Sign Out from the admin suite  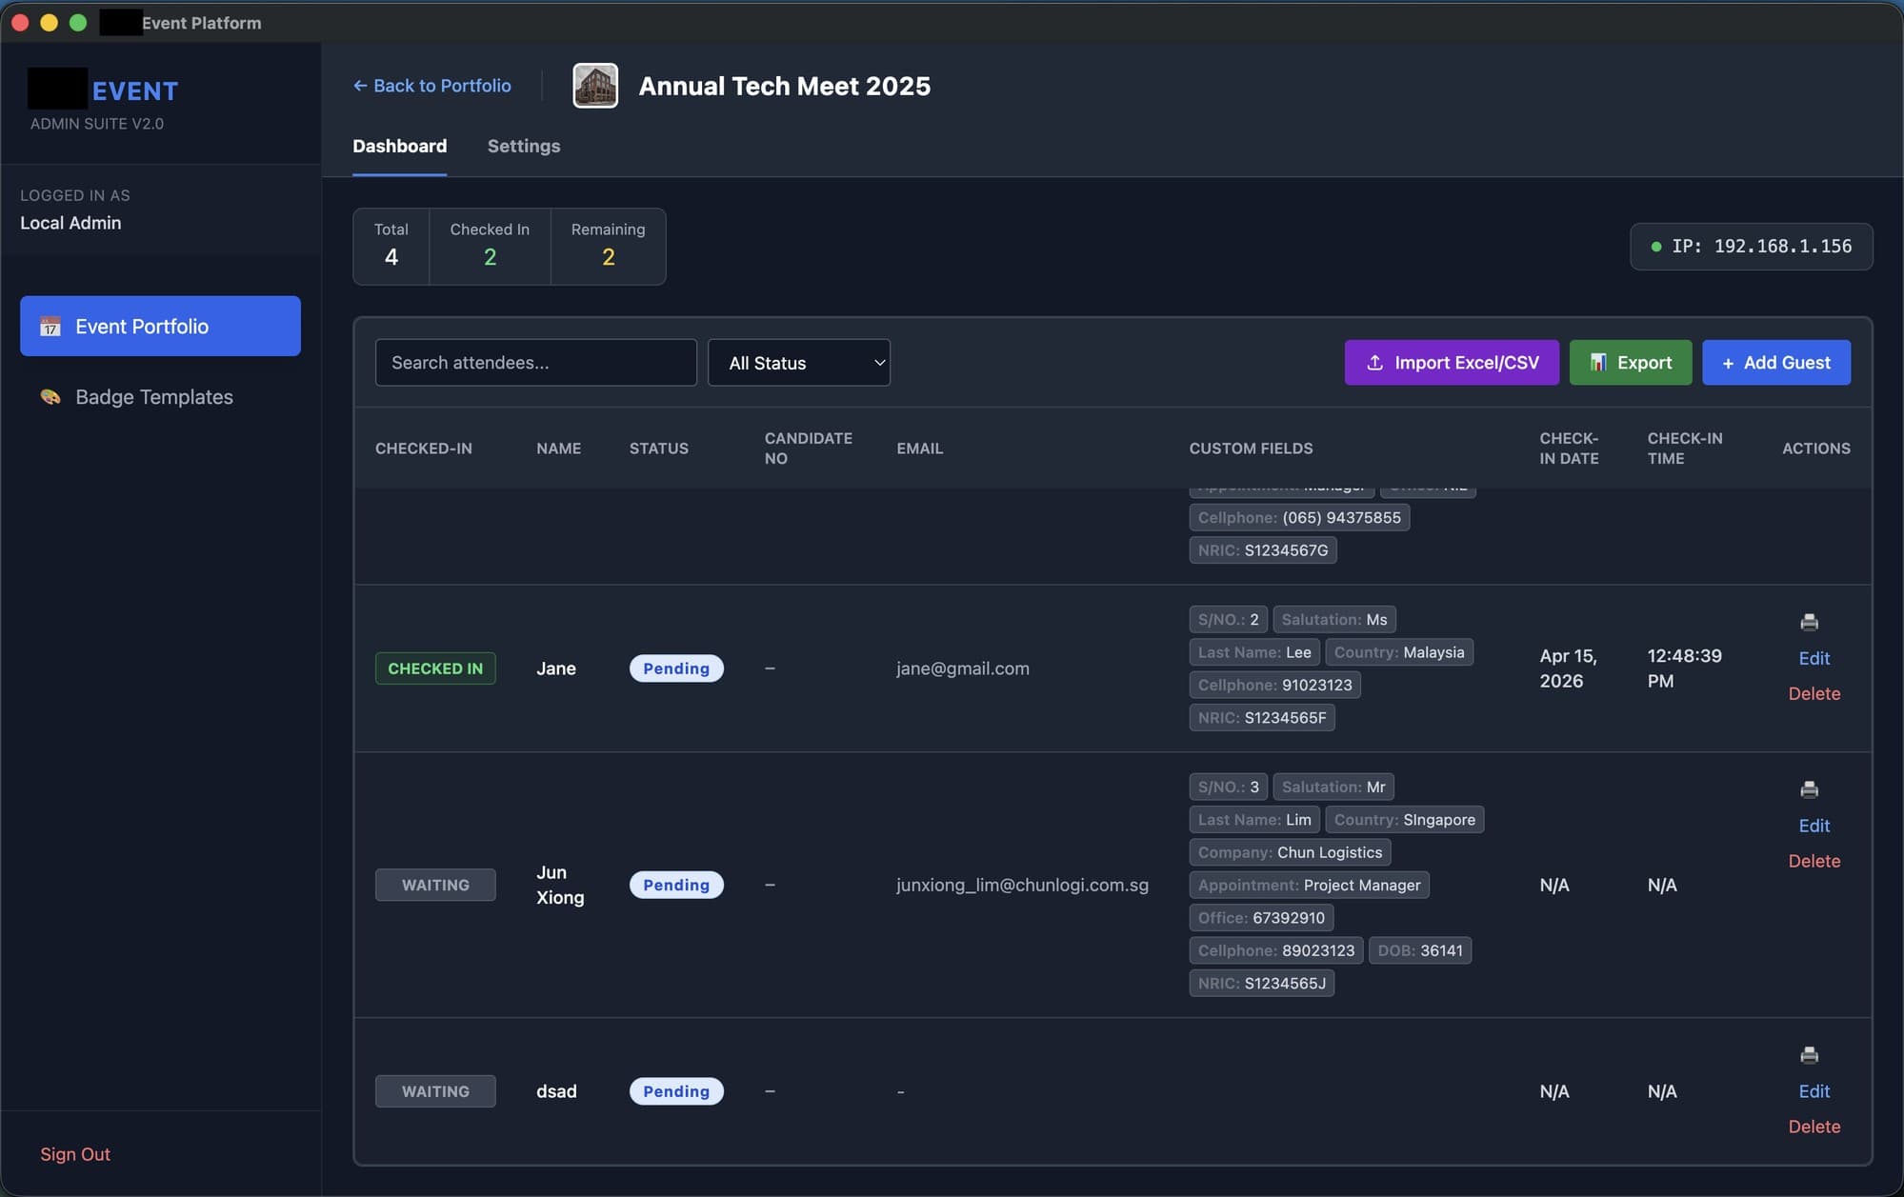[x=75, y=1154]
